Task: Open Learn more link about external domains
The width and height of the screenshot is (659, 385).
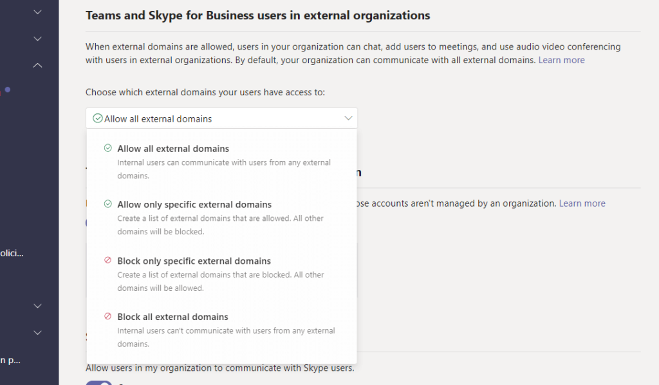Action: coord(561,60)
